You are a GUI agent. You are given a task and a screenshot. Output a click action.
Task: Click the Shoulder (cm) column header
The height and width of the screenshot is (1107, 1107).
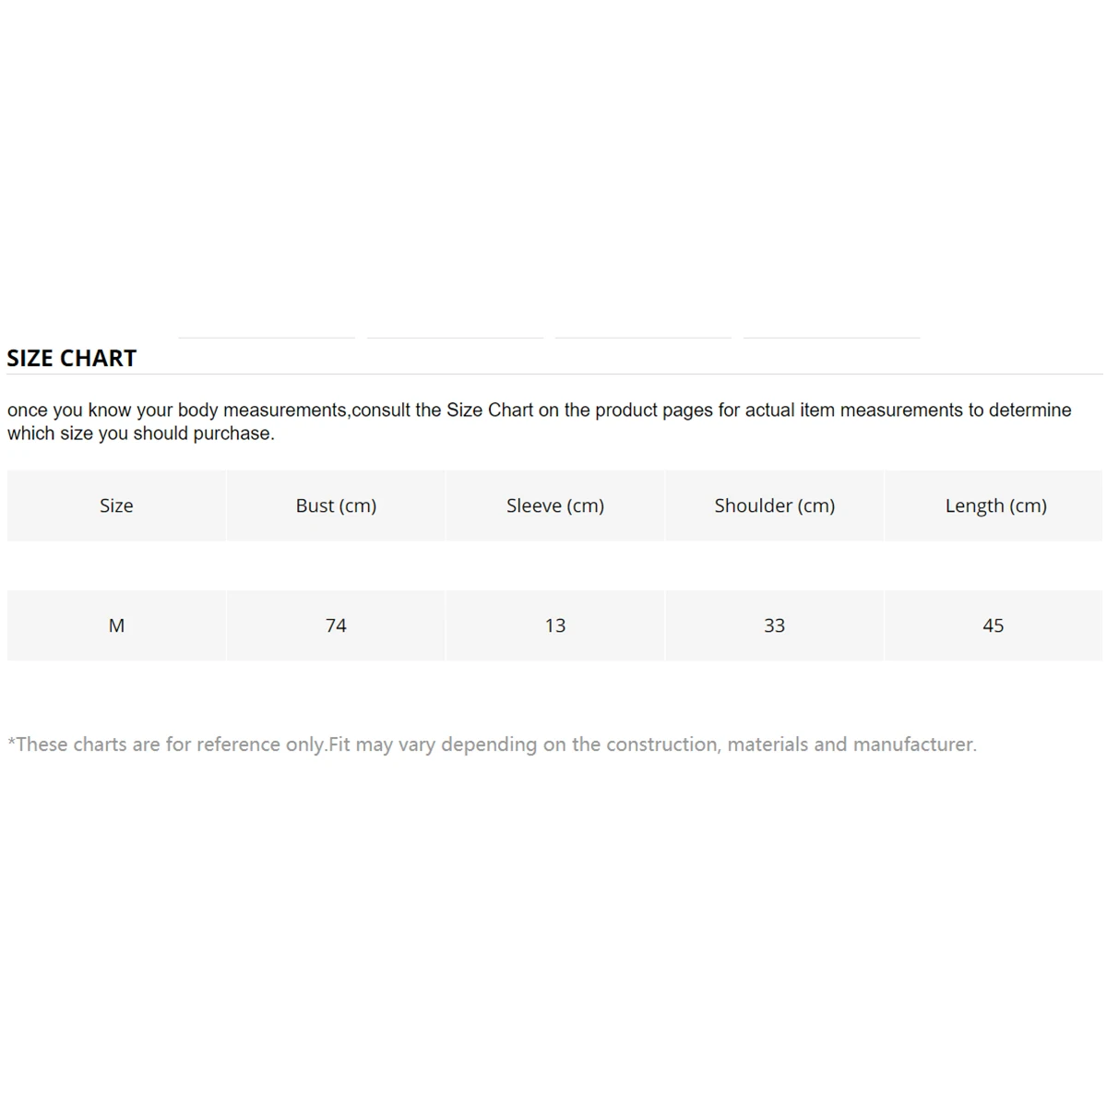pyautogui.click(x=774, y=506)
